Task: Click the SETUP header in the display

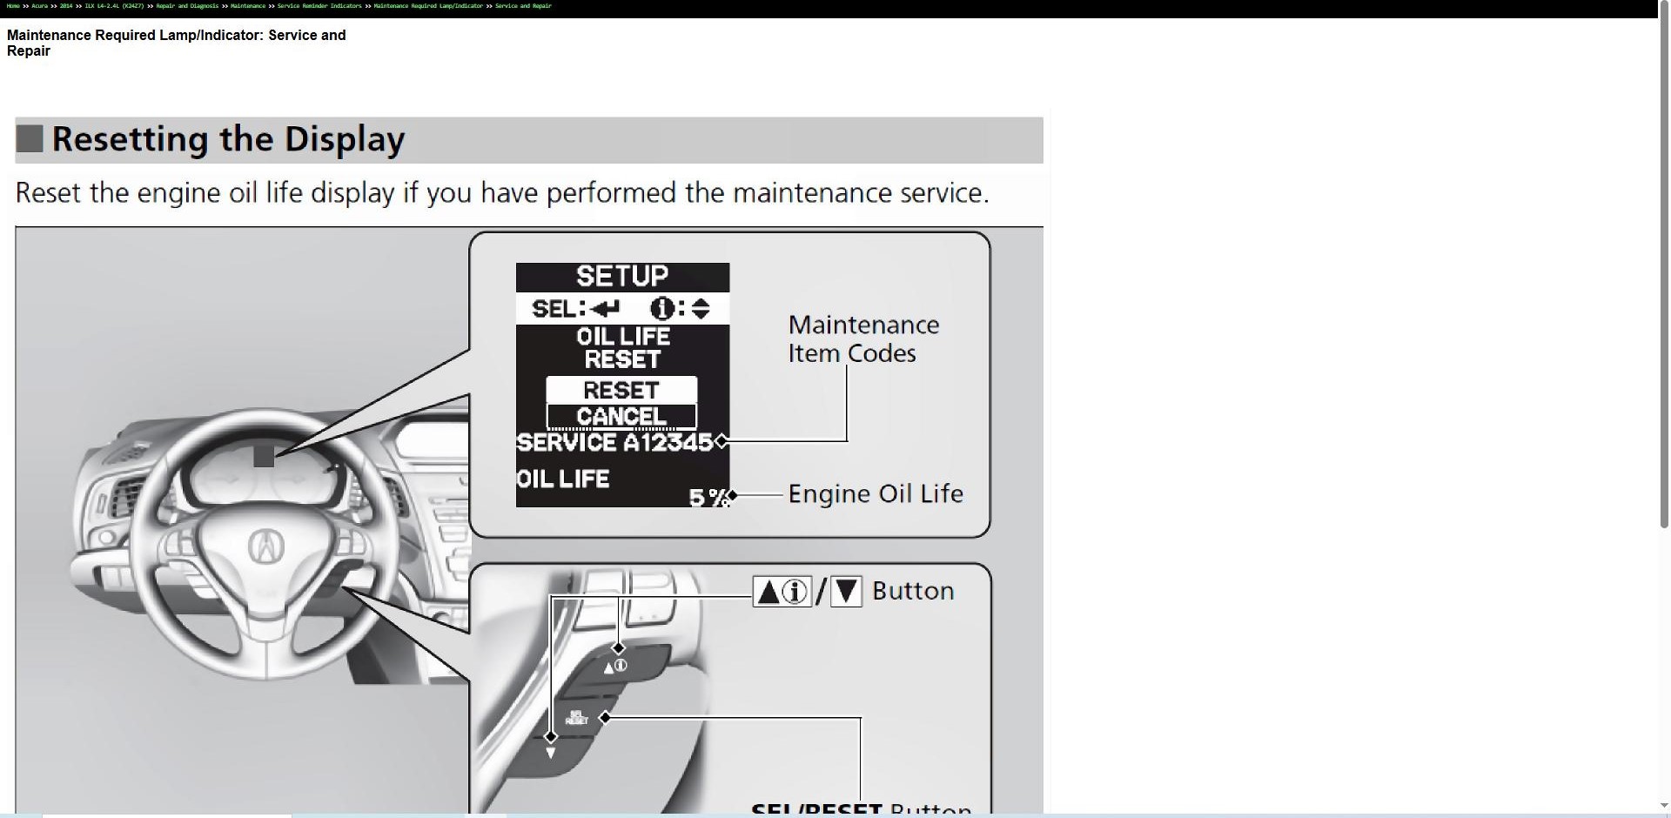Action: [622, 277]
